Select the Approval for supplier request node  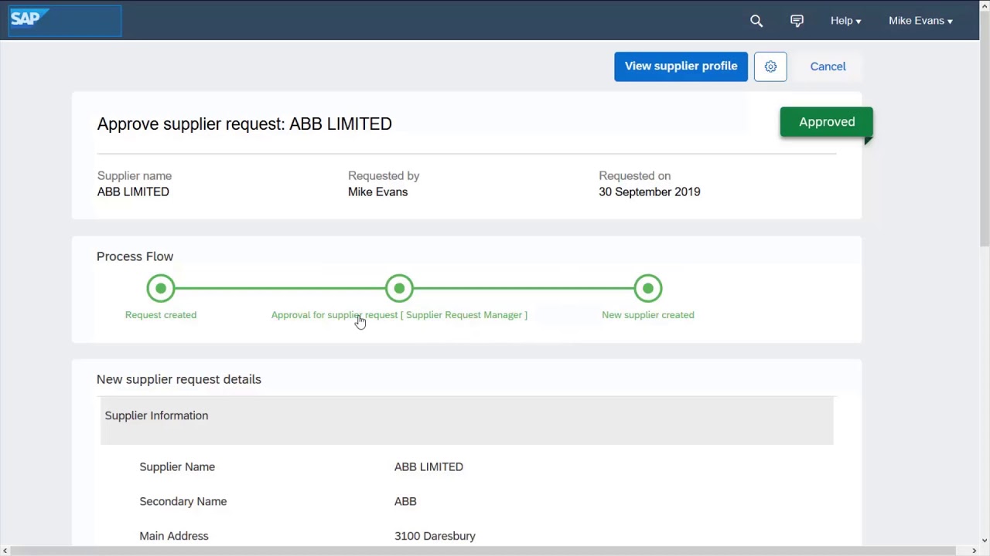tap(399, 288)
